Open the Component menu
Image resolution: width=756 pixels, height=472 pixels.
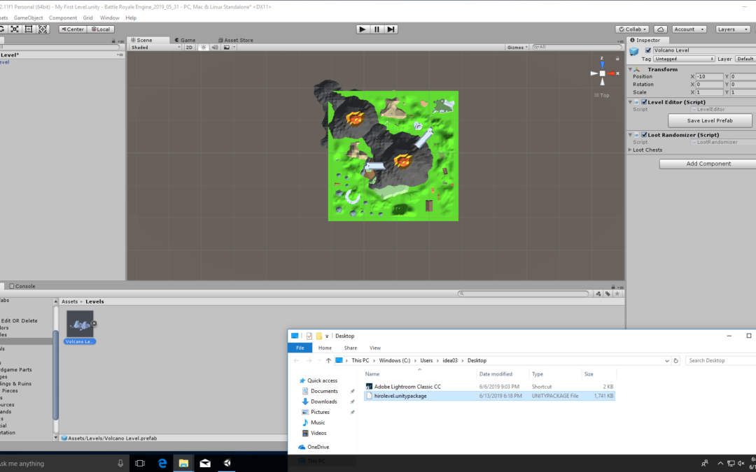point(63,17)
